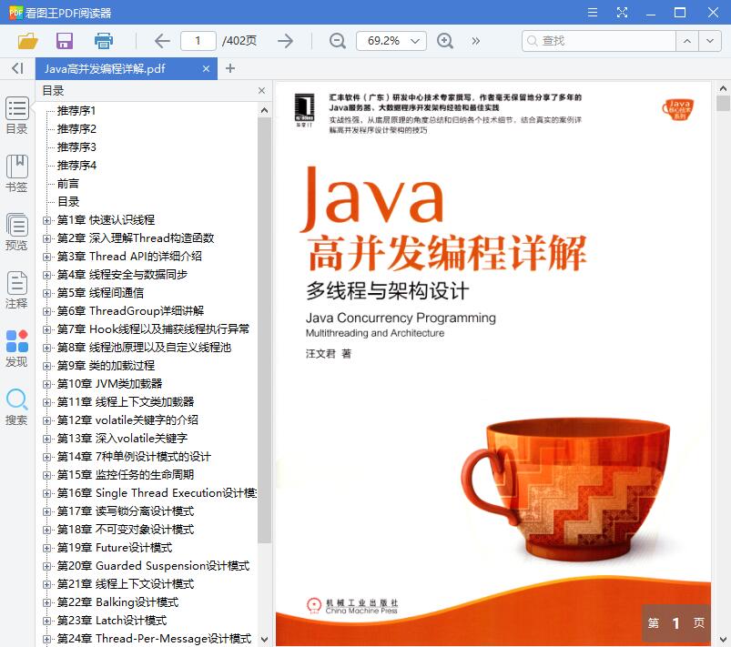Open the 搜索 search panel

tap(16, 407)
